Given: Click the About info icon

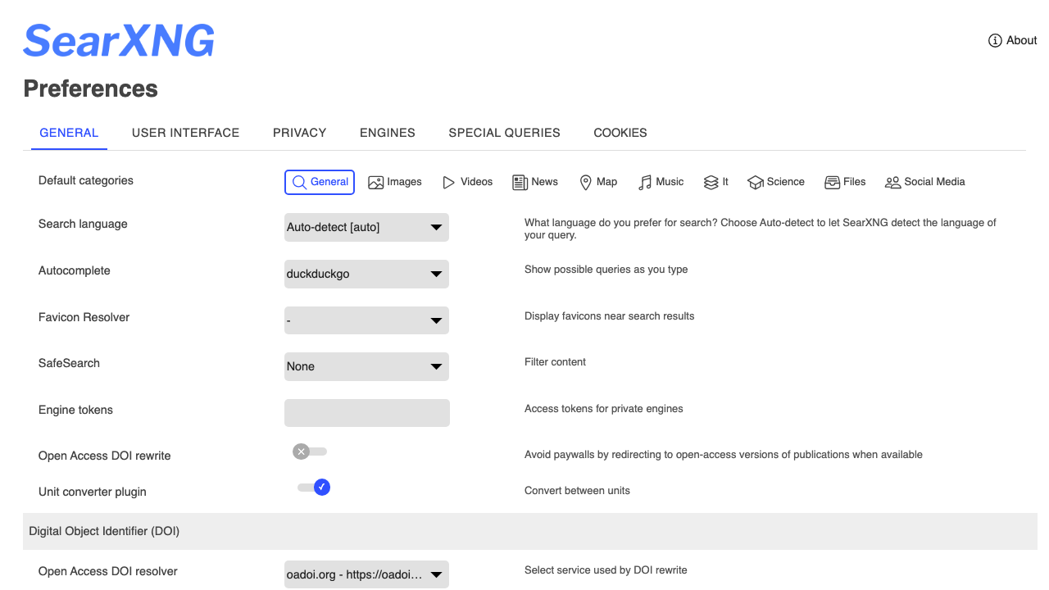Looking at the screenshot, I should coord(995,40).
